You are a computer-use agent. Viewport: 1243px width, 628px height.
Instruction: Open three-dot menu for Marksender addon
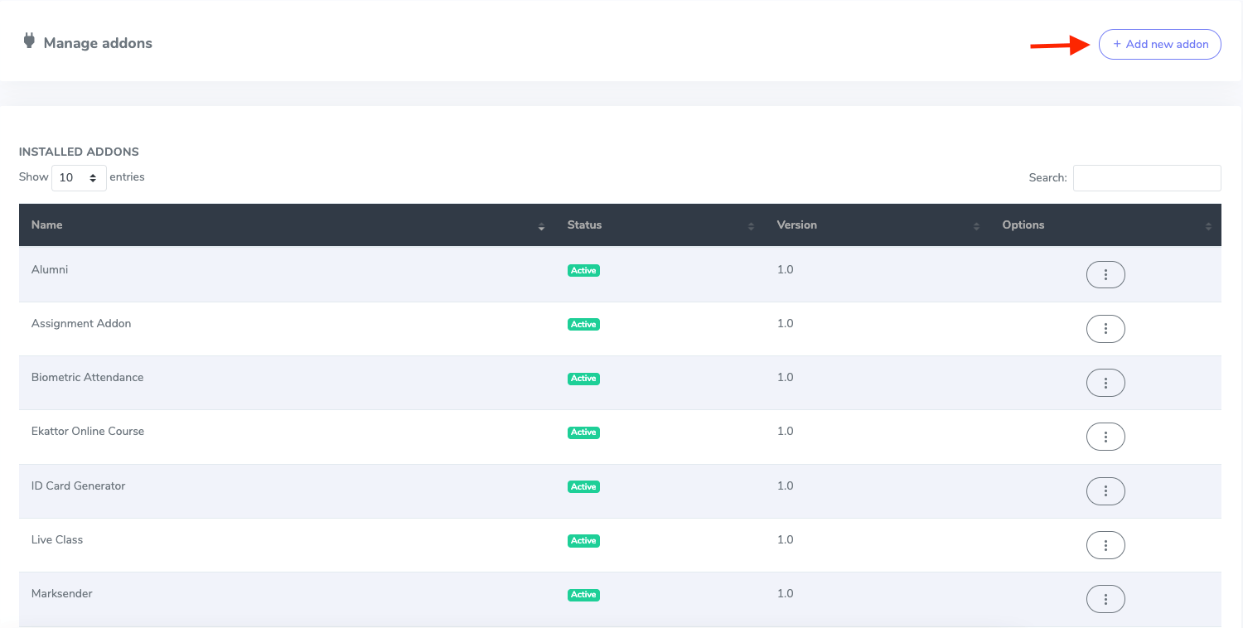1105,599
